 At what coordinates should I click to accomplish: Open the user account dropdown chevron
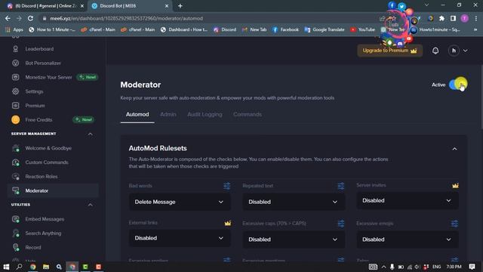pos(465,51)
